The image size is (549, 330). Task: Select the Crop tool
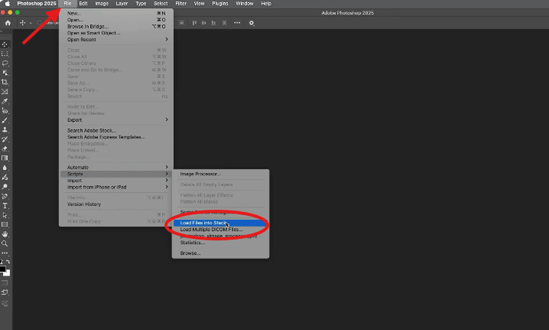pos(5,82)
